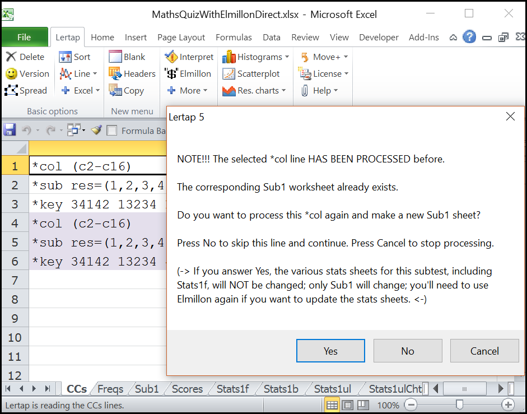This screenshot has width=527, height=414.
Task: Open the Res. charts dropdown
Action: pyautogui.click(x=254, y=90)
